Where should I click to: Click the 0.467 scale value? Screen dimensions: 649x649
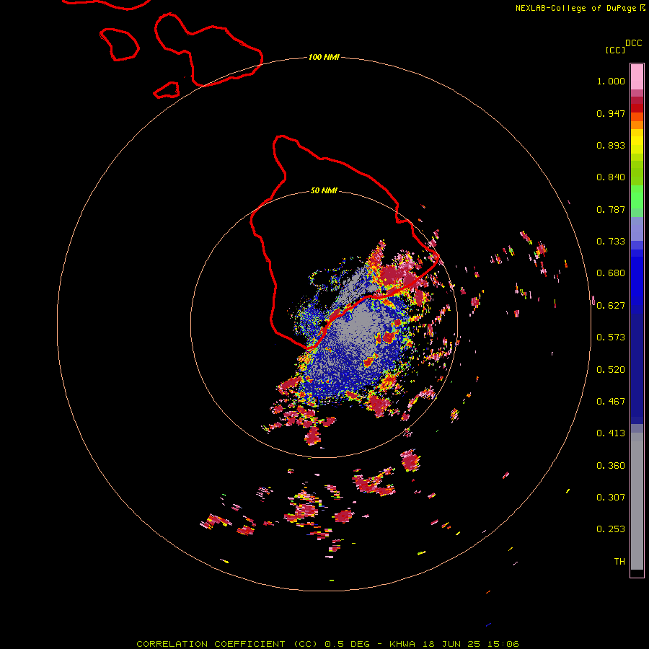(611, 402)
